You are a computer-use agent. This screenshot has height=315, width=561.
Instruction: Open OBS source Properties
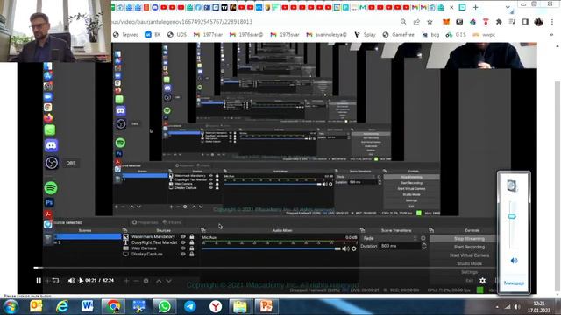click(145, 222)
